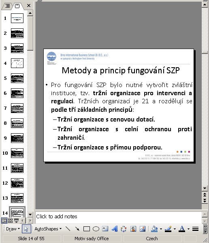Image resolution: width=209 pixels, height=243 pixels.
Task: Switch to the Outline tab
Action: (x=7, y=6)
